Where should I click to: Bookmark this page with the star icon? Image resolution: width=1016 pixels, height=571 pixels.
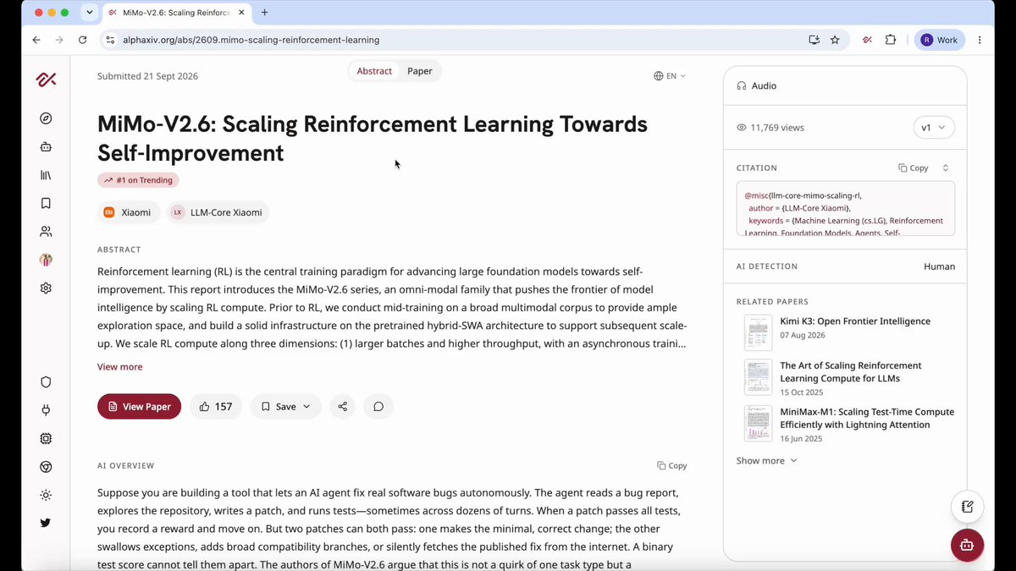pyautogui.click(x=835, y=40)
